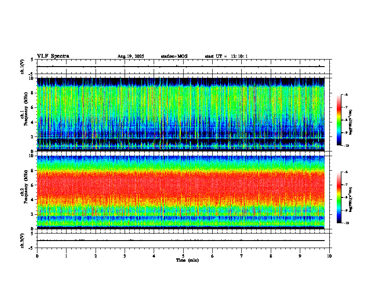The width and height of the screenshot is (371, 287).
Task: Click the ch.1 voltage waveform trace
Action: pos(180,67)
